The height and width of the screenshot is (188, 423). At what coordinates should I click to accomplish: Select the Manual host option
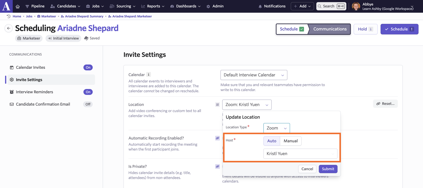pos(290,141)
